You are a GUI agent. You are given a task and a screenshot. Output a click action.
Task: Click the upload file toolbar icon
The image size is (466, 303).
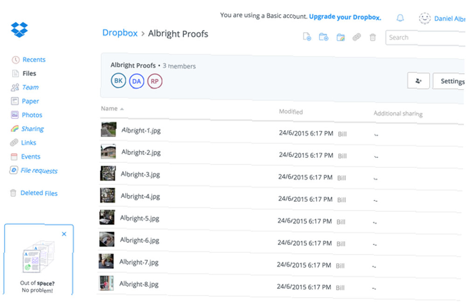pyautogui.click(x=307, y=37)
